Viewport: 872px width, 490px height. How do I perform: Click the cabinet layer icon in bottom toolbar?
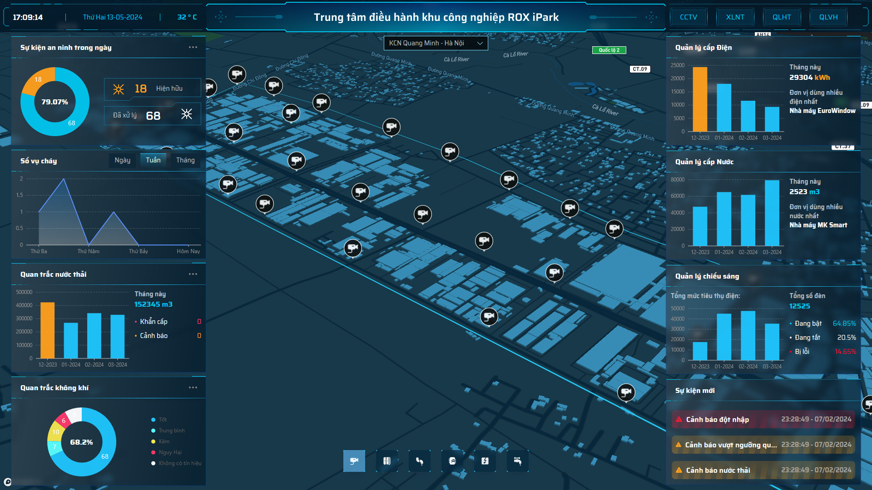pyautogui.click(x=387, y=461)
